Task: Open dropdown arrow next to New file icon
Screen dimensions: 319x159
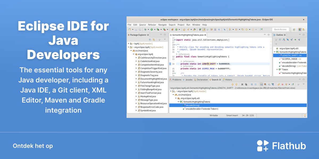Action: coord(133,29)
